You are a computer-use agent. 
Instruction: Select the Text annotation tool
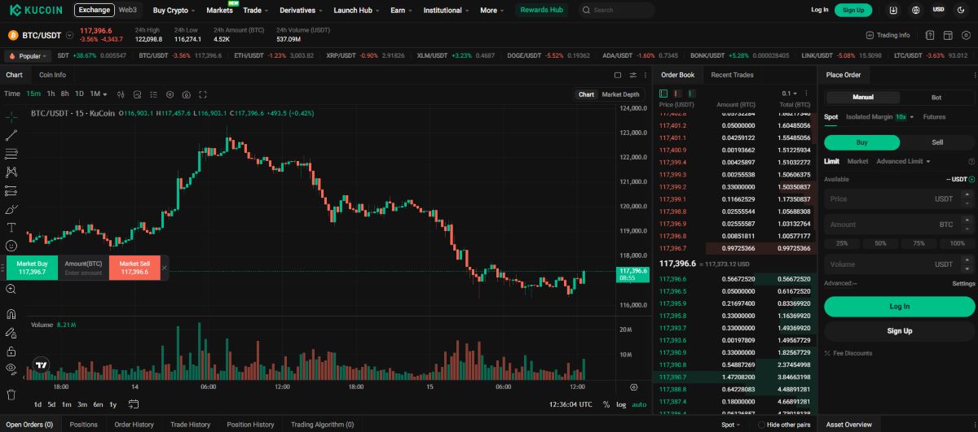click(x=11, y=227)
